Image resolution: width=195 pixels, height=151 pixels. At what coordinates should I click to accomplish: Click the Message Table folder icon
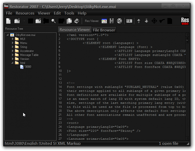17,55
